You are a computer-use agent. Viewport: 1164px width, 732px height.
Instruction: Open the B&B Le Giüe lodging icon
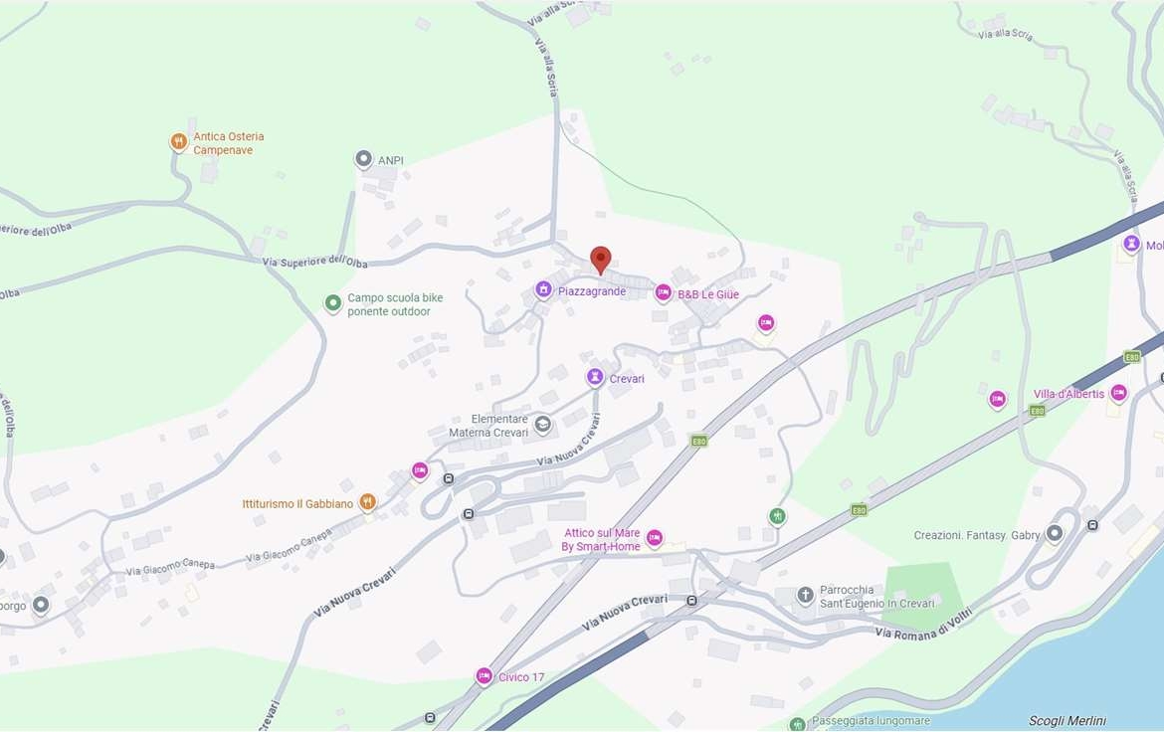click(663, 292)
